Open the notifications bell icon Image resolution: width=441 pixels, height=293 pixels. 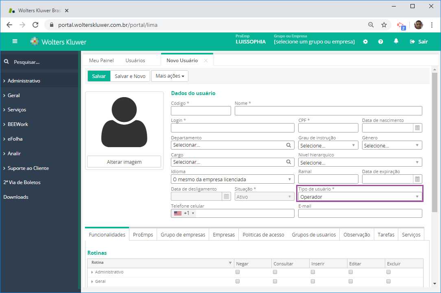coord(396,41)
